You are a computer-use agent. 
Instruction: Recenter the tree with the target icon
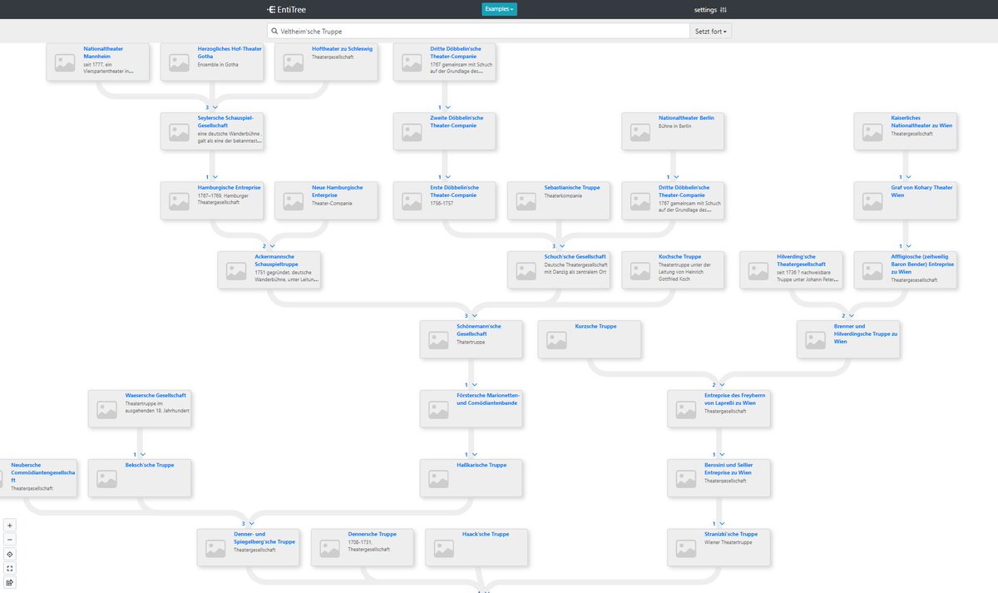coord(10,554)
